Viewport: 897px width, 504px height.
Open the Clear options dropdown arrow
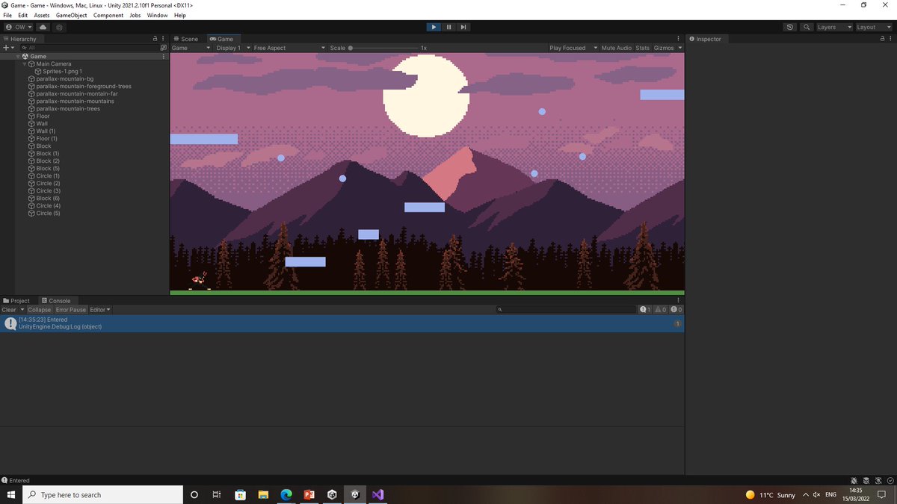[22, 310]
